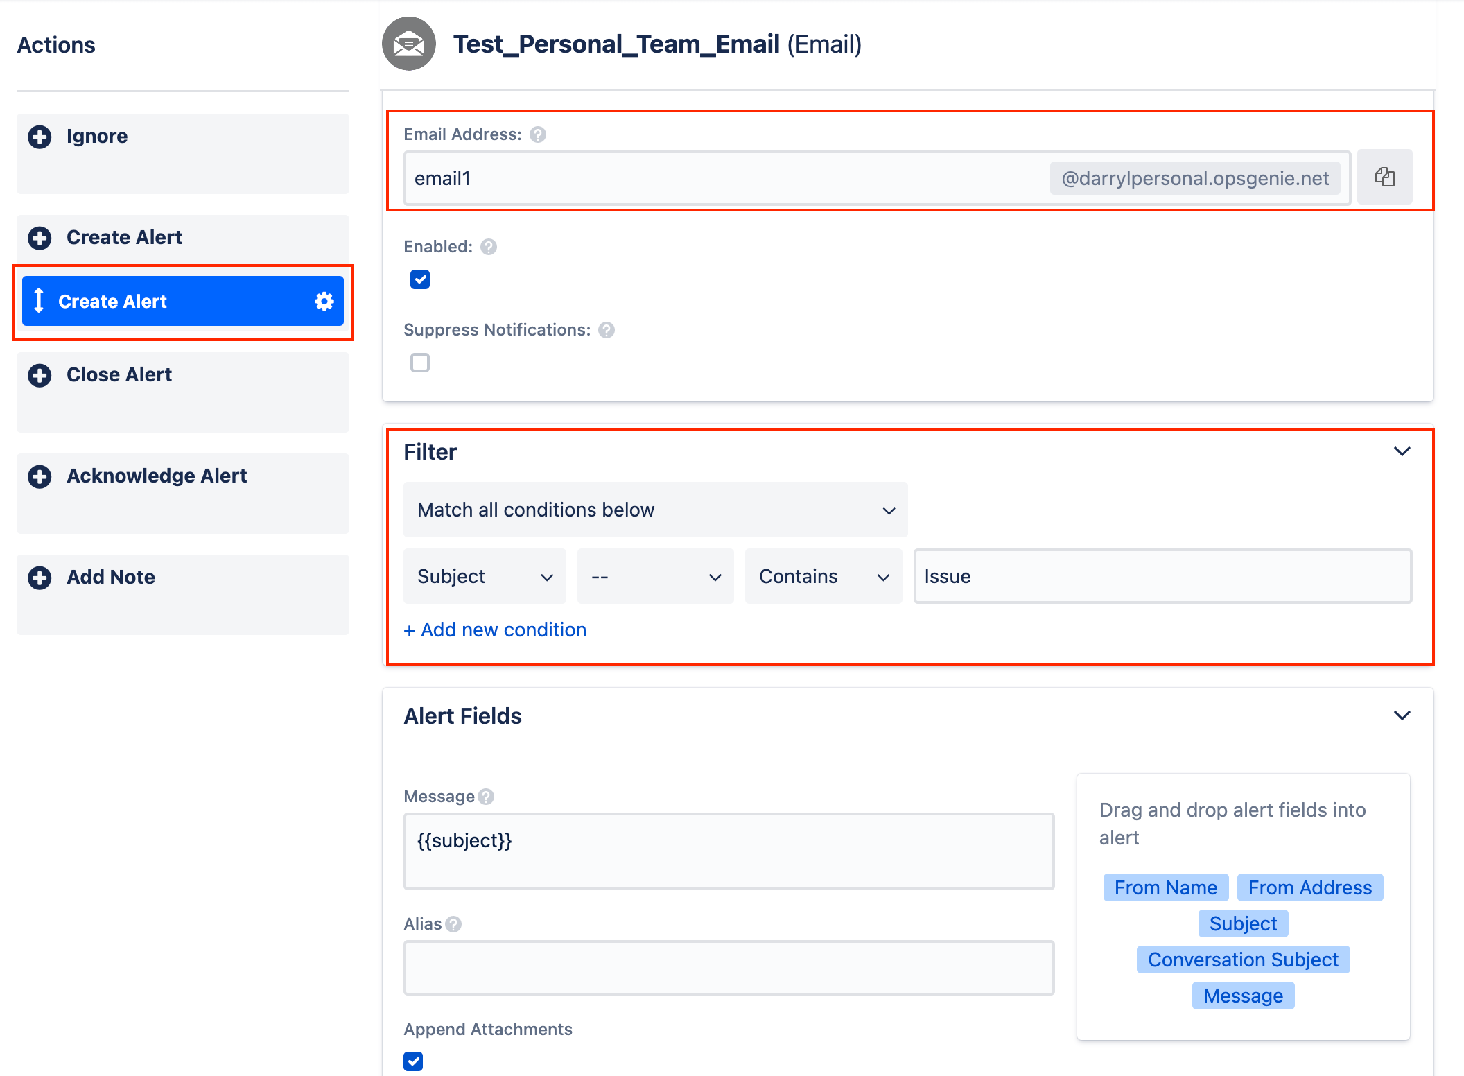Open the Match all conditions below dropdown

(x=655, y=510)
